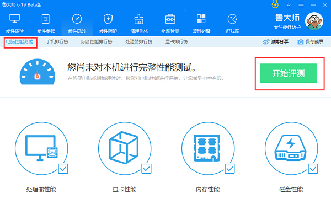Open 硬件防护 hardware protection section
The height and width of the screenshot is (215, 331).
click(x=108, y=24)
